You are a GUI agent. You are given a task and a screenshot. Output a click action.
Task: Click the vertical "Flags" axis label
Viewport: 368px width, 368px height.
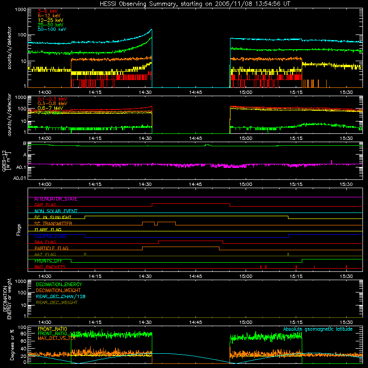point(19,230)
